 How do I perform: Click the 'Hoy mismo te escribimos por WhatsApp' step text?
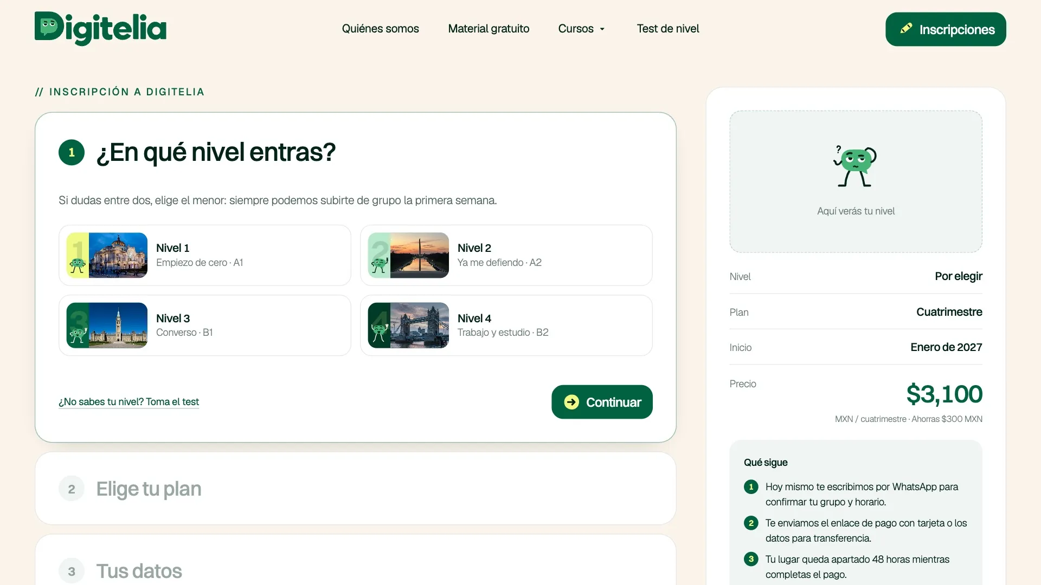tap(862, 495)
